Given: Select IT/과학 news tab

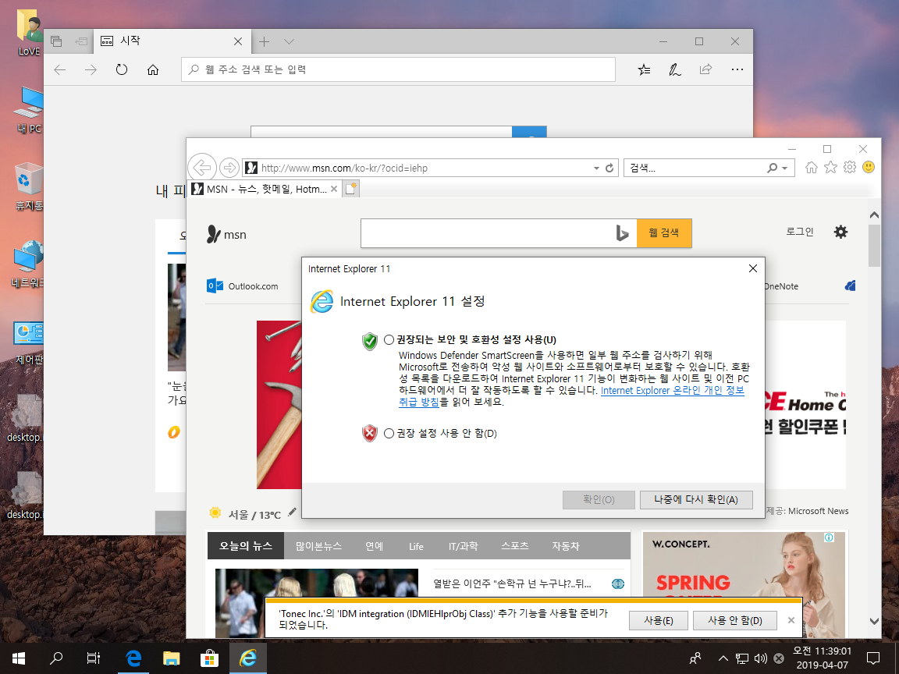Looking at the screenshot, I should (x=464, y=546).
